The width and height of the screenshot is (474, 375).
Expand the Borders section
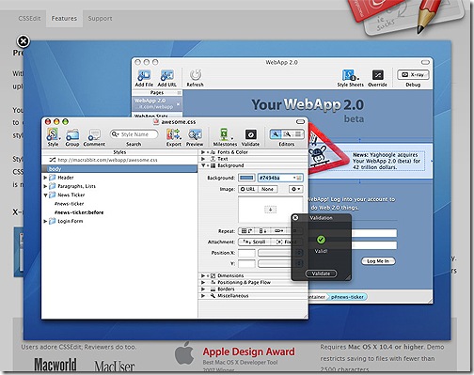click(x=203, y=289)
